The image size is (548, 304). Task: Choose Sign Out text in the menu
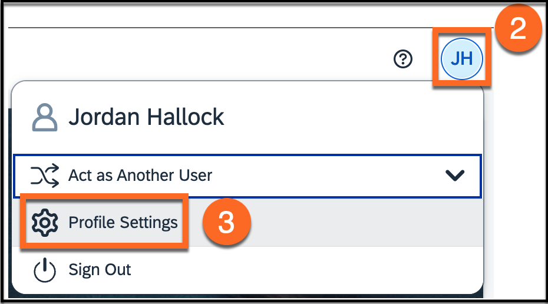[x=100, y=270]
